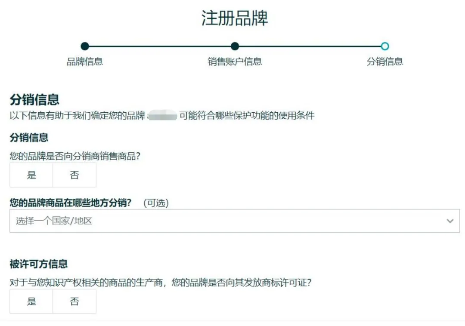Screen dimensions: 465x326
Task: Click the 被许可方信息 heading
Action: (x=39, y=264)
